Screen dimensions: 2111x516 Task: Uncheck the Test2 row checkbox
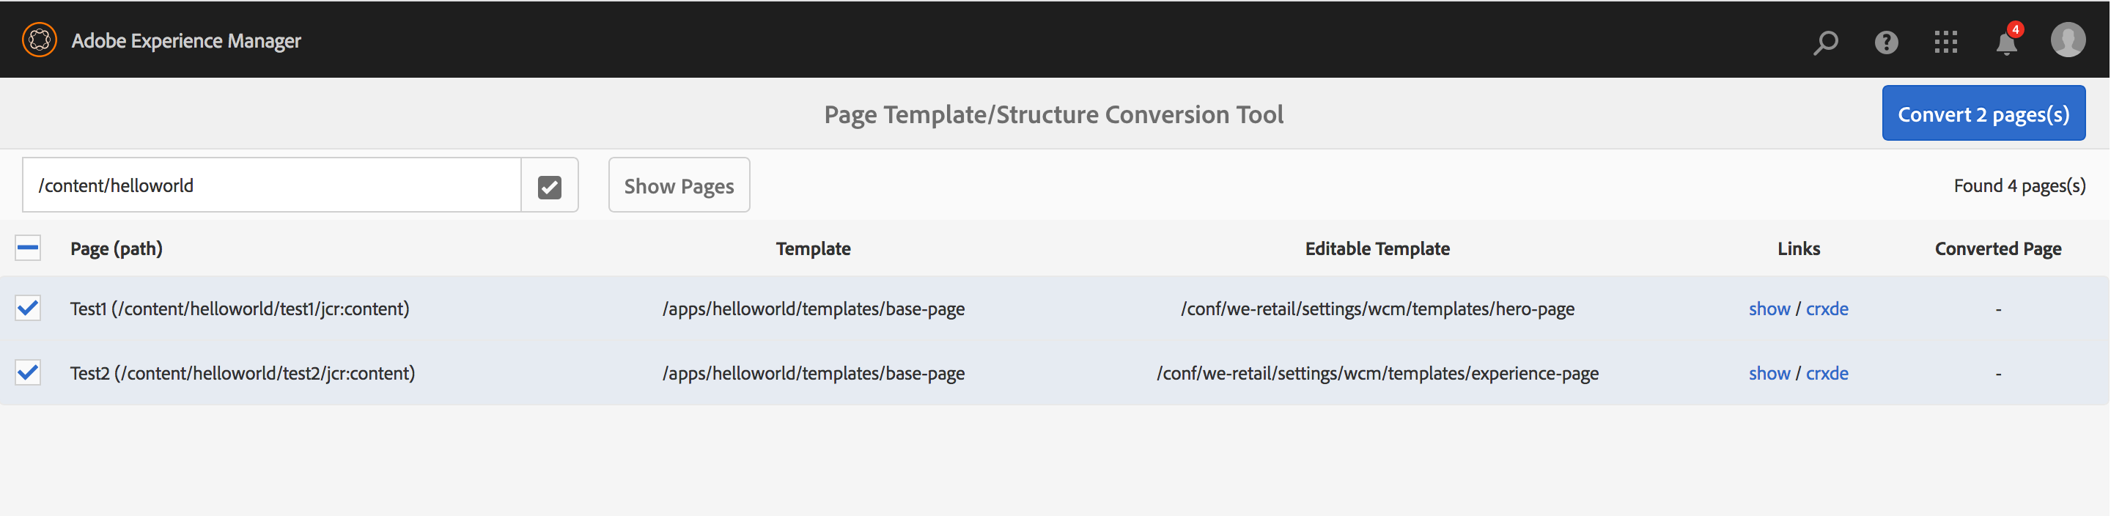click(x=28, y=372)
